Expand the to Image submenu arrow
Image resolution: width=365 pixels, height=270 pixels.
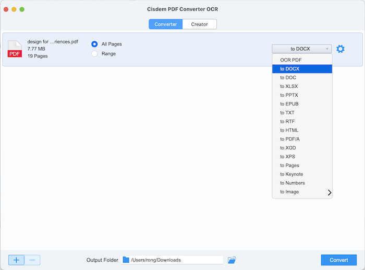(330, 192)
